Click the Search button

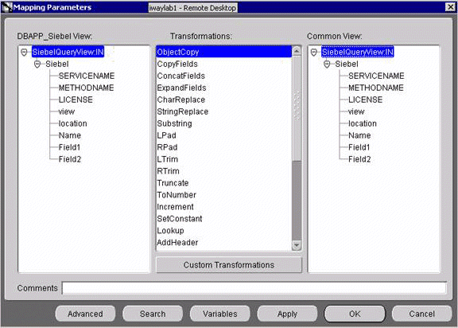(153, 314)
